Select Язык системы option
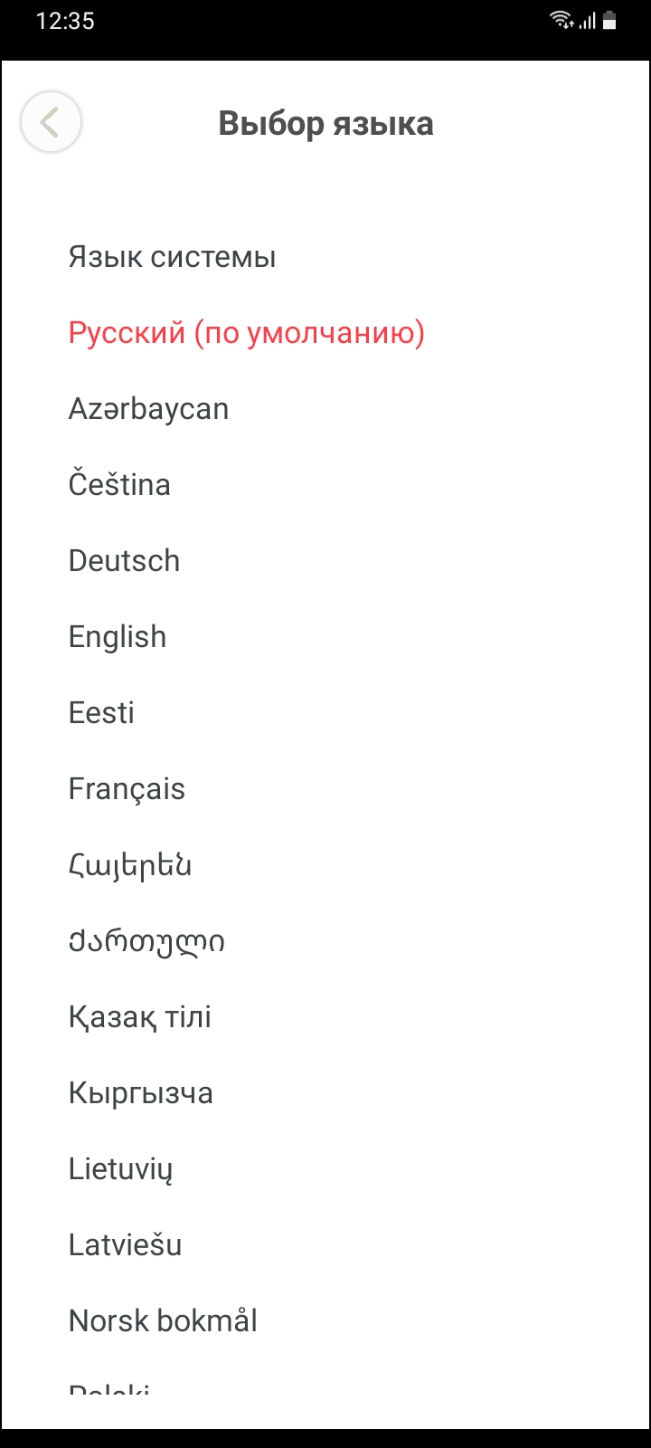Screen dimensions: 651x1448 click(x=172, y=257)
